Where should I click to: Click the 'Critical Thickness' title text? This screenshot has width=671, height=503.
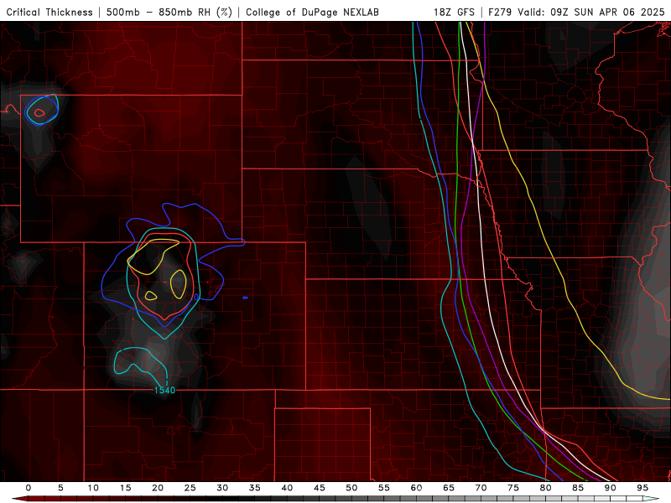click(49, 12)
